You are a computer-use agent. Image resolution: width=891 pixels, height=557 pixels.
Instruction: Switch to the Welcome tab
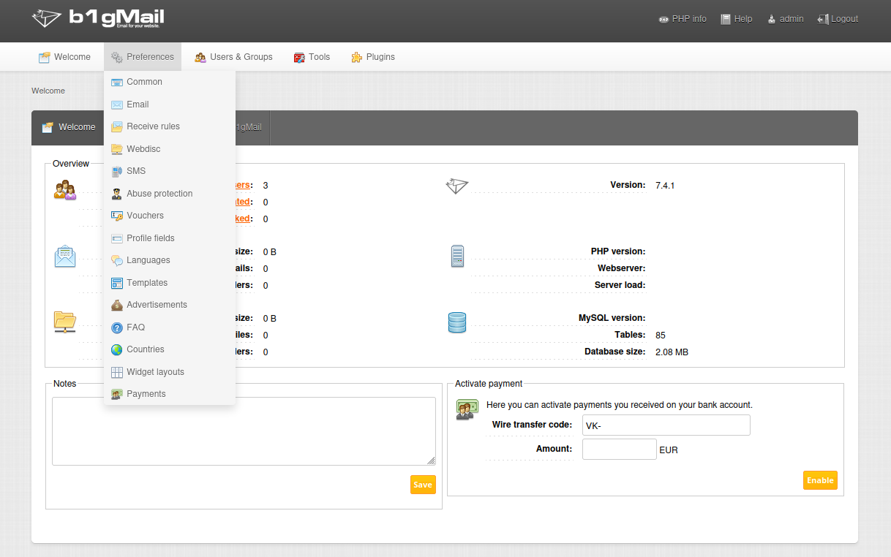point(69,127)
